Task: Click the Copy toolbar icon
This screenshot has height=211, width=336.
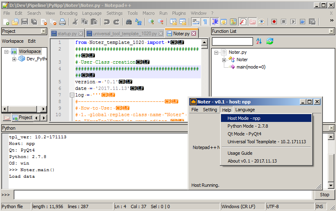Action: (x=85, y=22)
